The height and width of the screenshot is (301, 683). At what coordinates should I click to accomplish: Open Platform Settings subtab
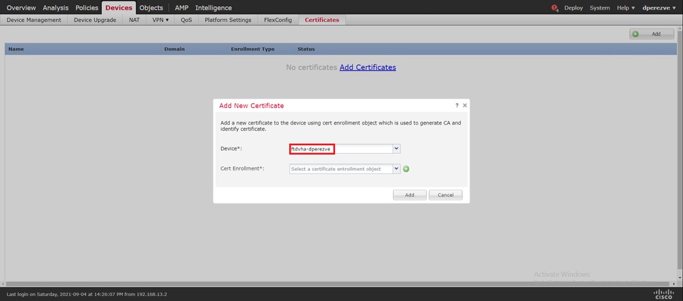pos(228,20)
